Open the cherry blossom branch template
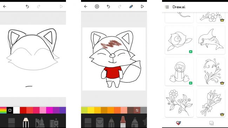 click(211, 18)
